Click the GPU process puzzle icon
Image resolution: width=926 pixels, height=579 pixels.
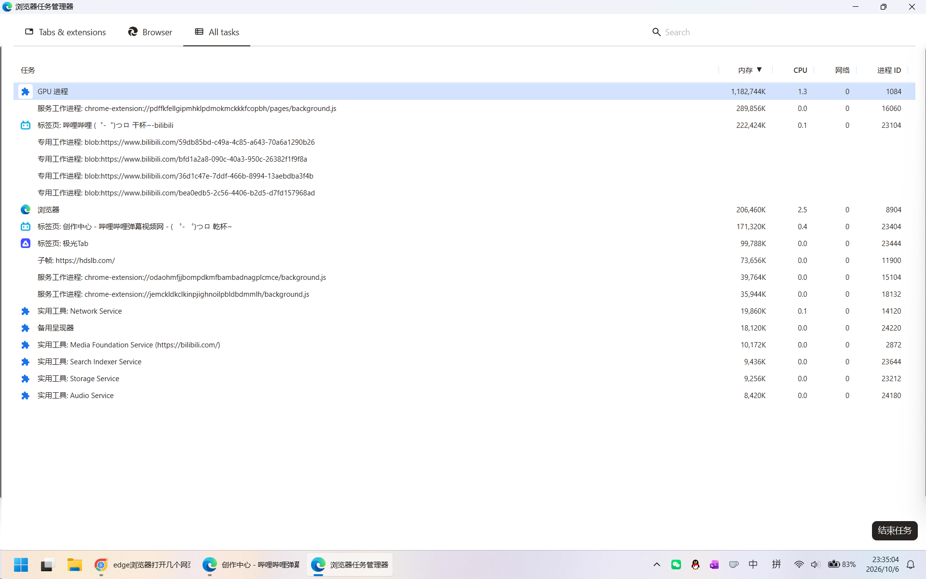point(26,92)
